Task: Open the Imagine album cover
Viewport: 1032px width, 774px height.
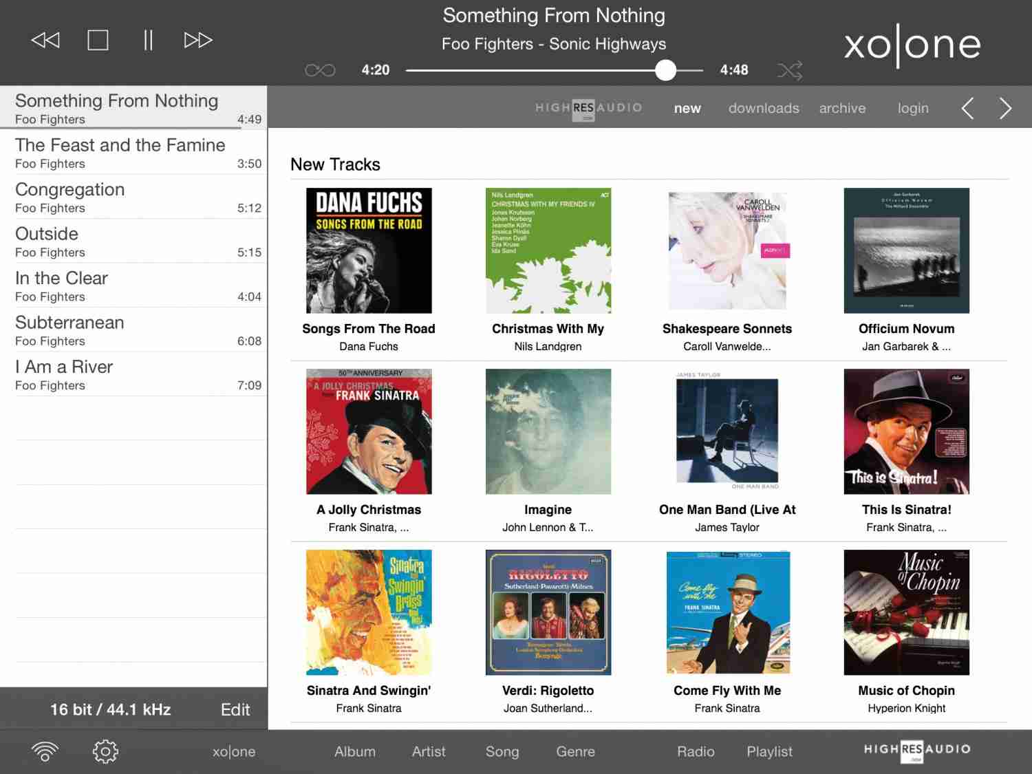Action: click(x=548, y=431)
